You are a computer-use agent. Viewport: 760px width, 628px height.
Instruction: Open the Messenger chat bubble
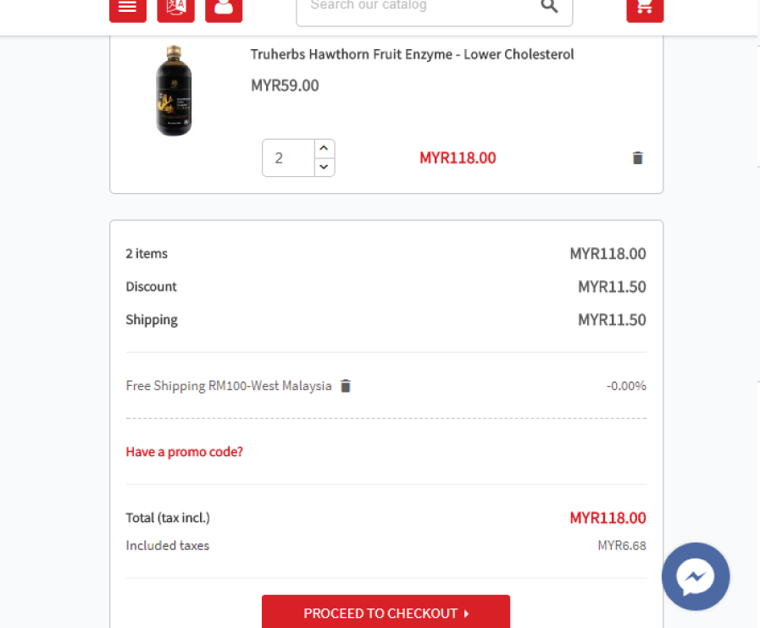pyautogui.click(x=696, y=576)
